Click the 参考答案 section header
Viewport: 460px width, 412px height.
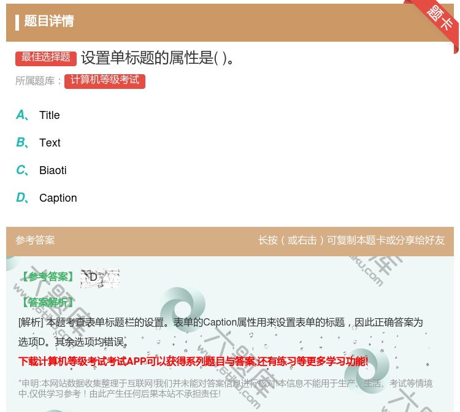point(35,240)
